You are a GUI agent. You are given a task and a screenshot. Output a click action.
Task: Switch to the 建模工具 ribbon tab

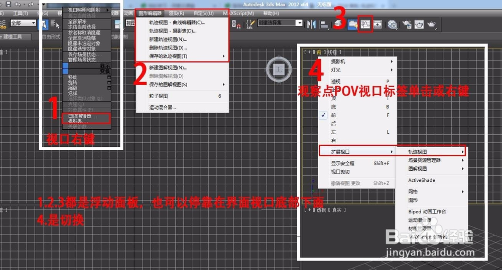point(15,37)
